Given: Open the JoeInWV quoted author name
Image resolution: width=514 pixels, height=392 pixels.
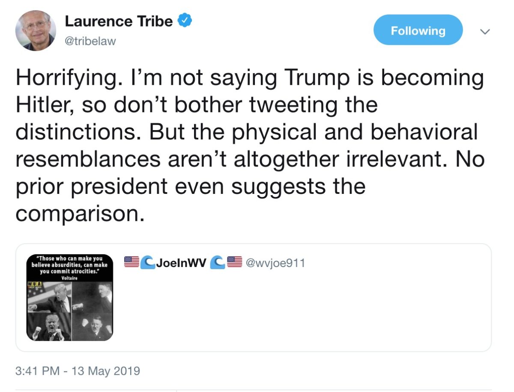Looking at the screenshot, I should pos(182,262).
